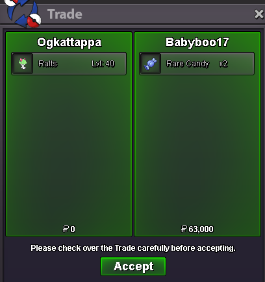Close the Trade window with X
Viewport: 265px width, 282px height.
(x=259, y=14)
